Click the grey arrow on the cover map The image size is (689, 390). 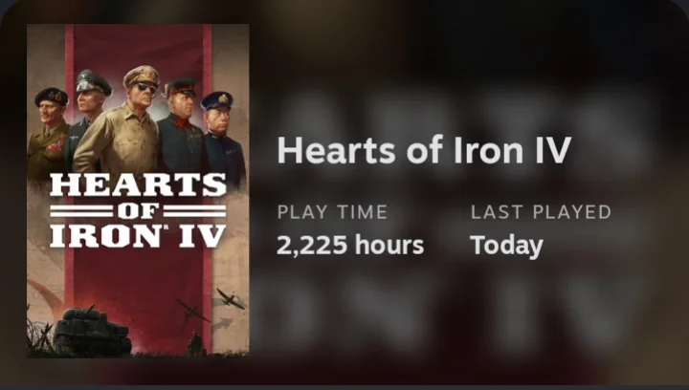(x=222, y=326)
